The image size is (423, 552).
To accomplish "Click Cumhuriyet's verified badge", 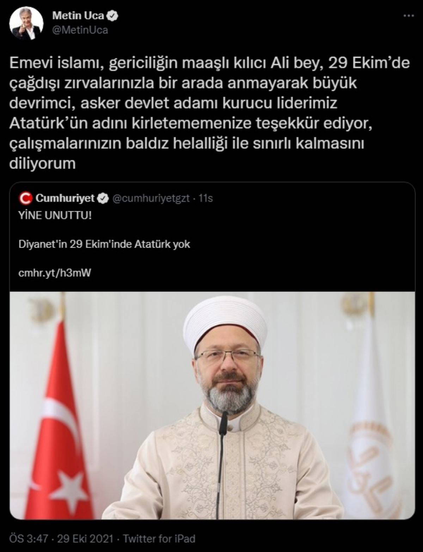I will pyautogui.click(x=103, y=199).
